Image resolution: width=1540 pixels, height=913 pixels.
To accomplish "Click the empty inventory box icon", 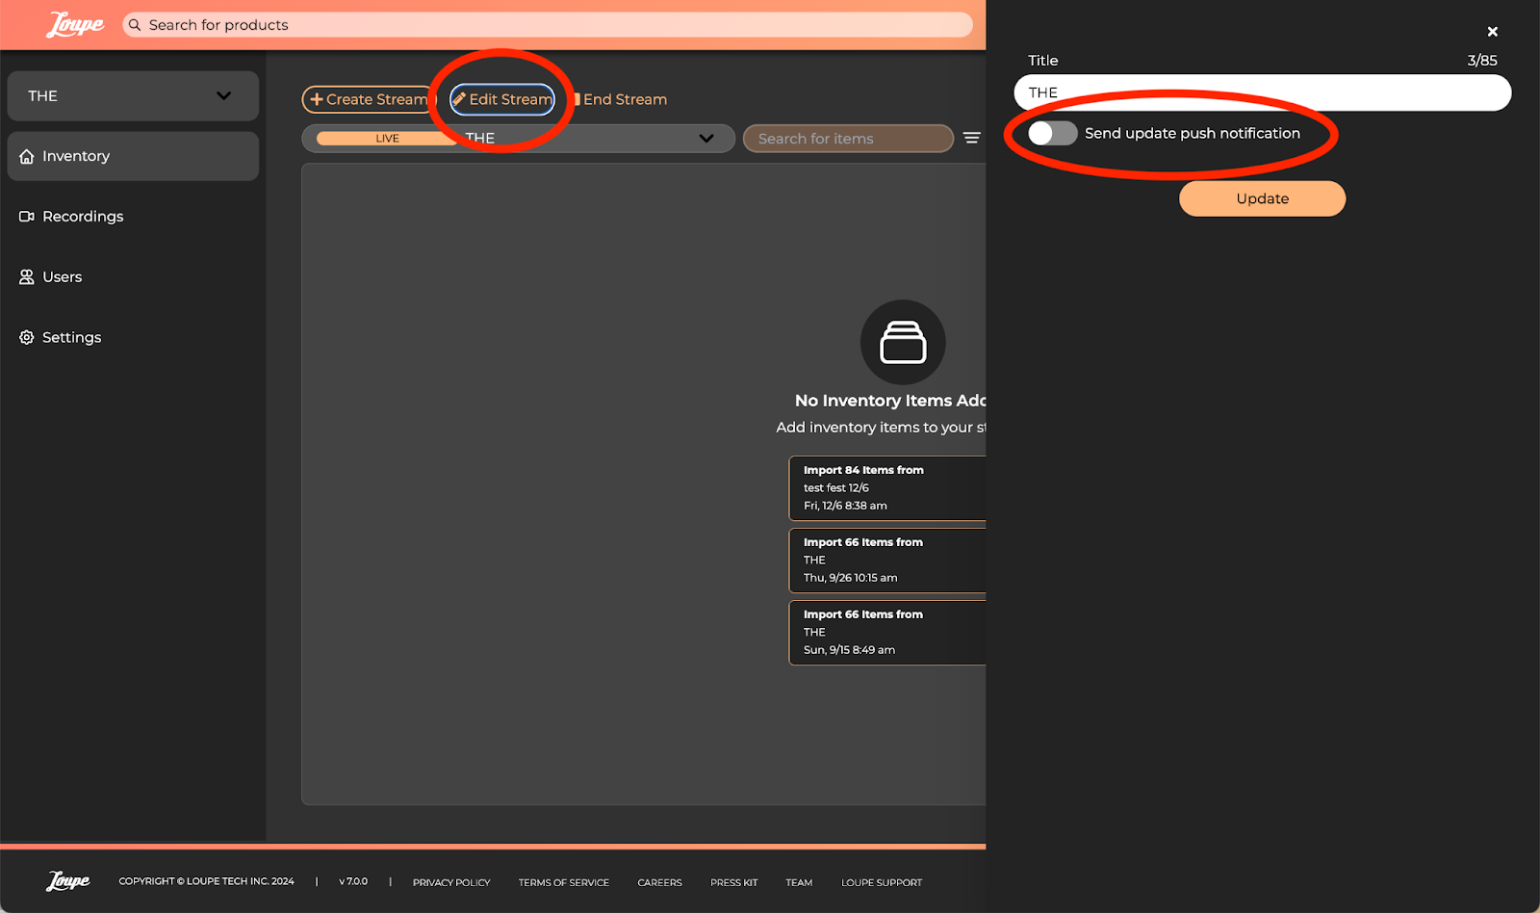I will click(x=902, y=342).
